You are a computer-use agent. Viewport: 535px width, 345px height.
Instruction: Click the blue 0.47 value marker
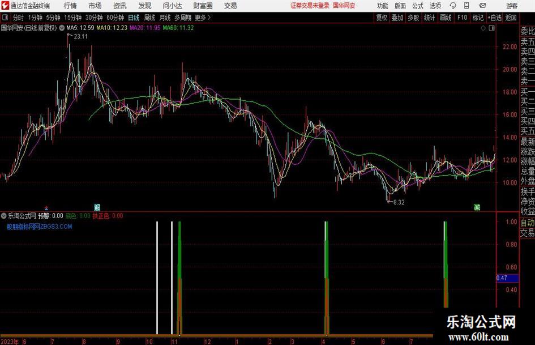click(x=507, y=278)
